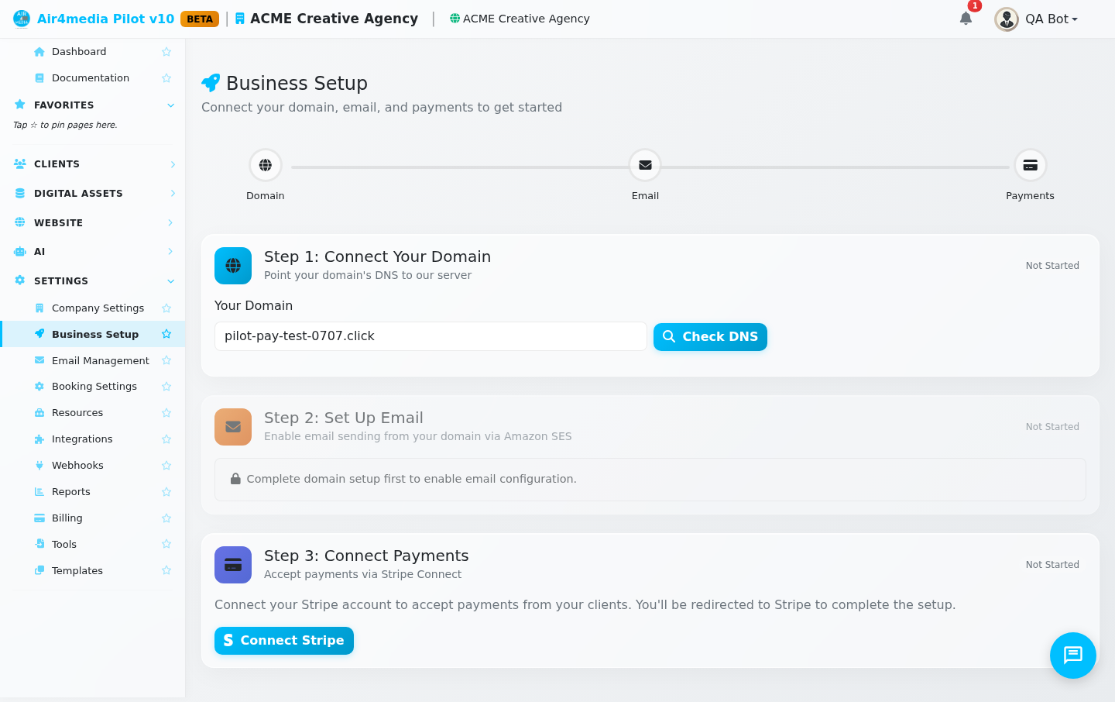
Task: Open the Tools page
Action: coord(64,545)
